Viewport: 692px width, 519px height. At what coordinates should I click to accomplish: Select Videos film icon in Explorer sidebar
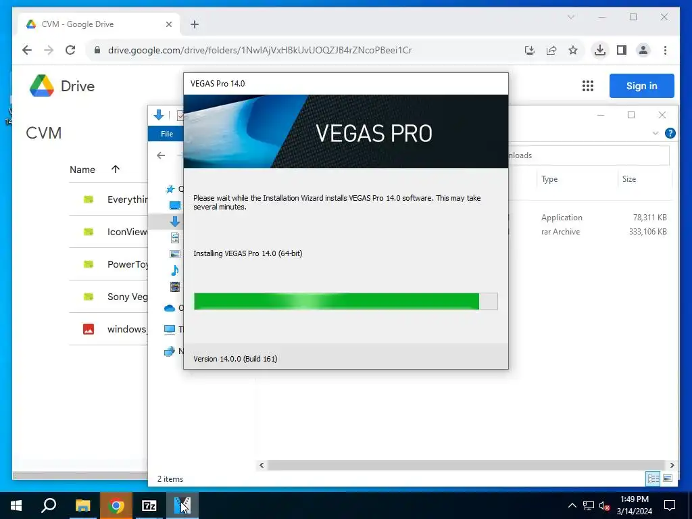pyautogui.click(x=175, y=287)
